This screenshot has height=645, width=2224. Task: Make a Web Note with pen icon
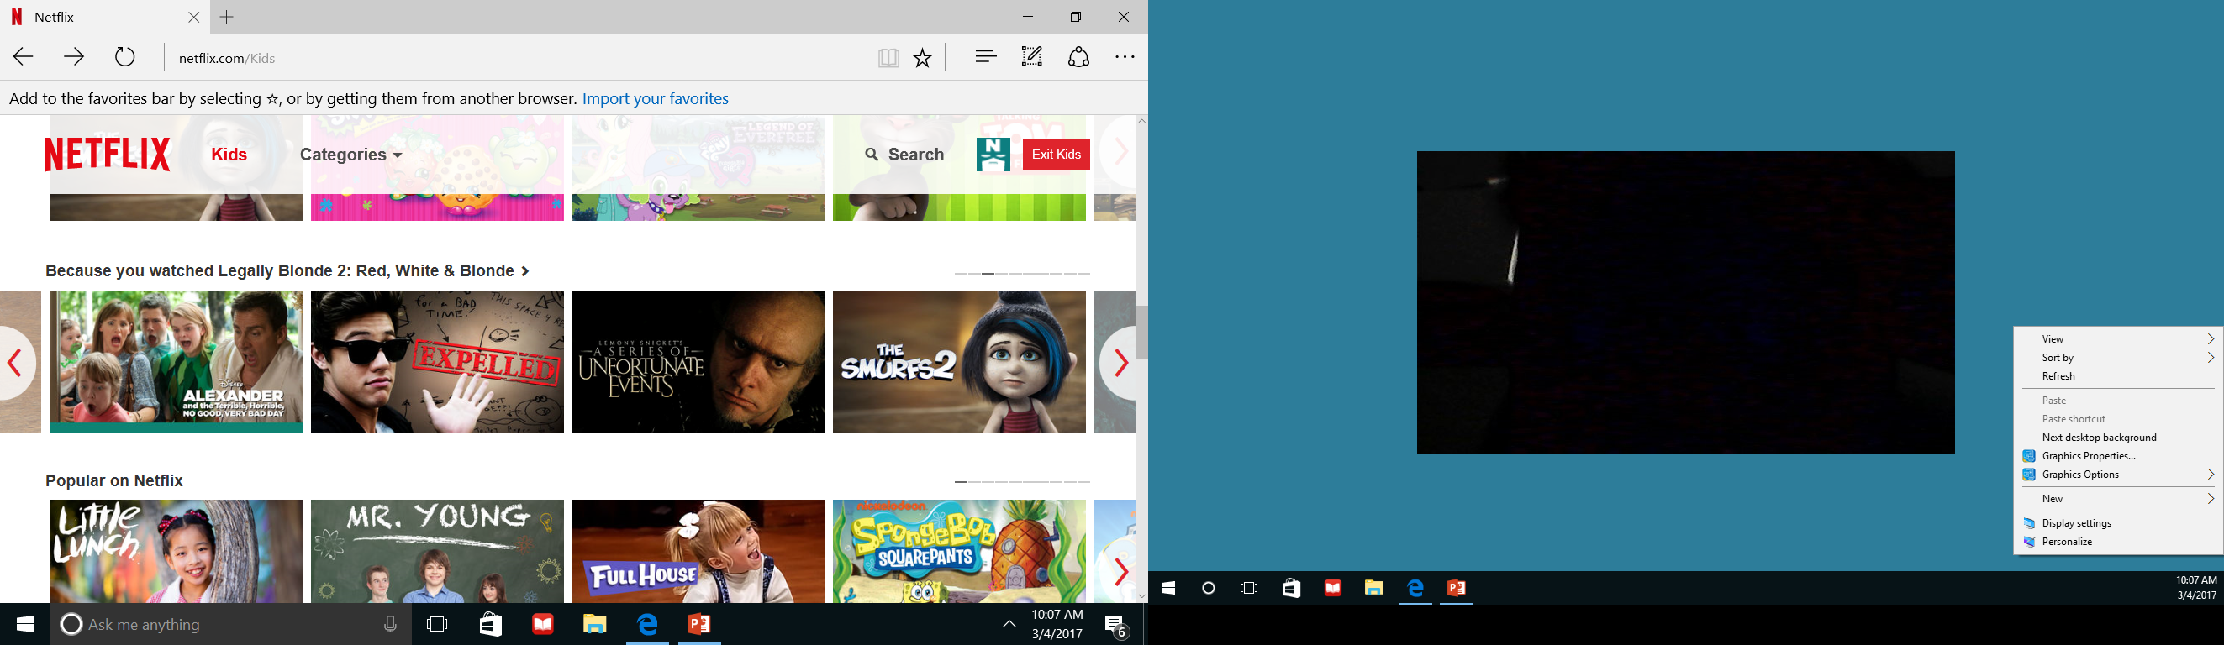pos(1031,57)
